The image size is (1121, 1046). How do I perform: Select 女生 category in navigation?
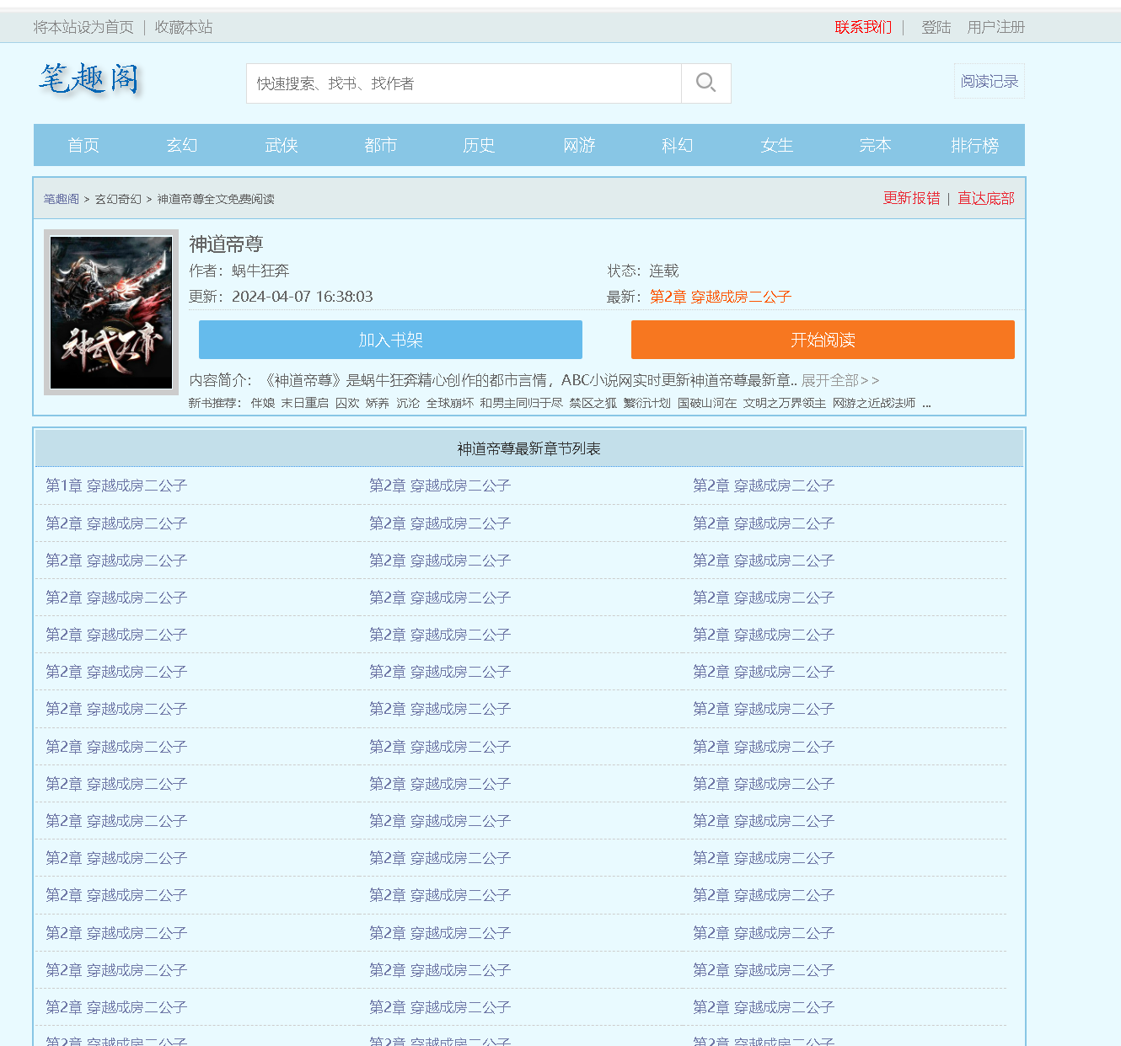(x=777, y=145)
